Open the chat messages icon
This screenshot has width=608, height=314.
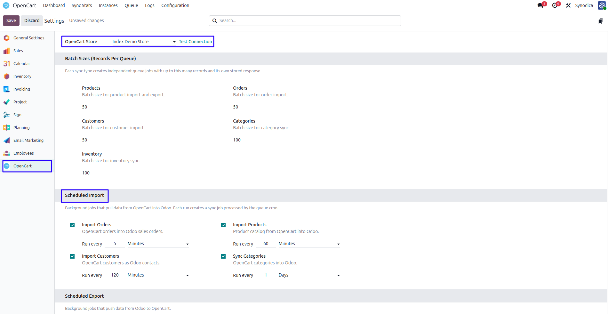541,5
